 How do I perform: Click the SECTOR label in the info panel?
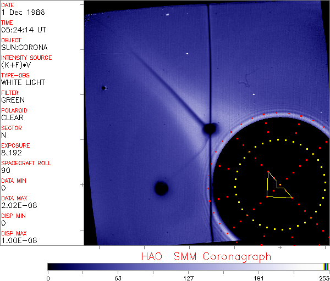pyautogui.click(x=11, y=128)
